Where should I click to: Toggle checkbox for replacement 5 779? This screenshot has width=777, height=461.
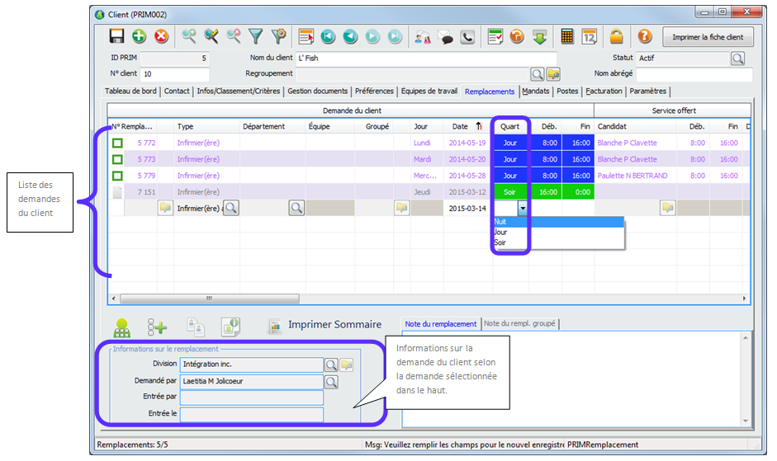click(x=118, y=176)
